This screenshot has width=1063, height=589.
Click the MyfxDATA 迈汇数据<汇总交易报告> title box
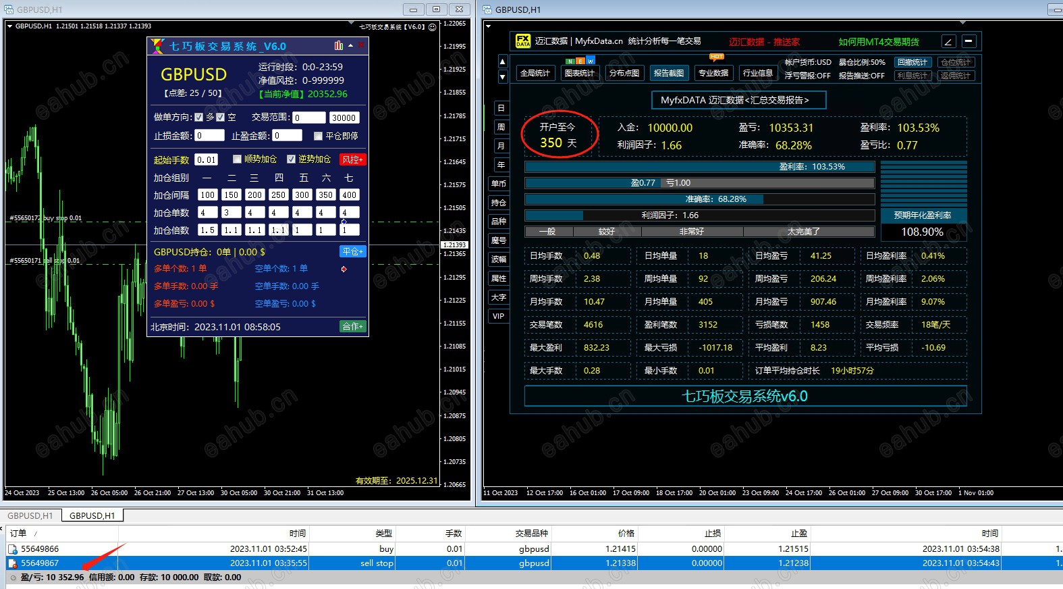738,100
